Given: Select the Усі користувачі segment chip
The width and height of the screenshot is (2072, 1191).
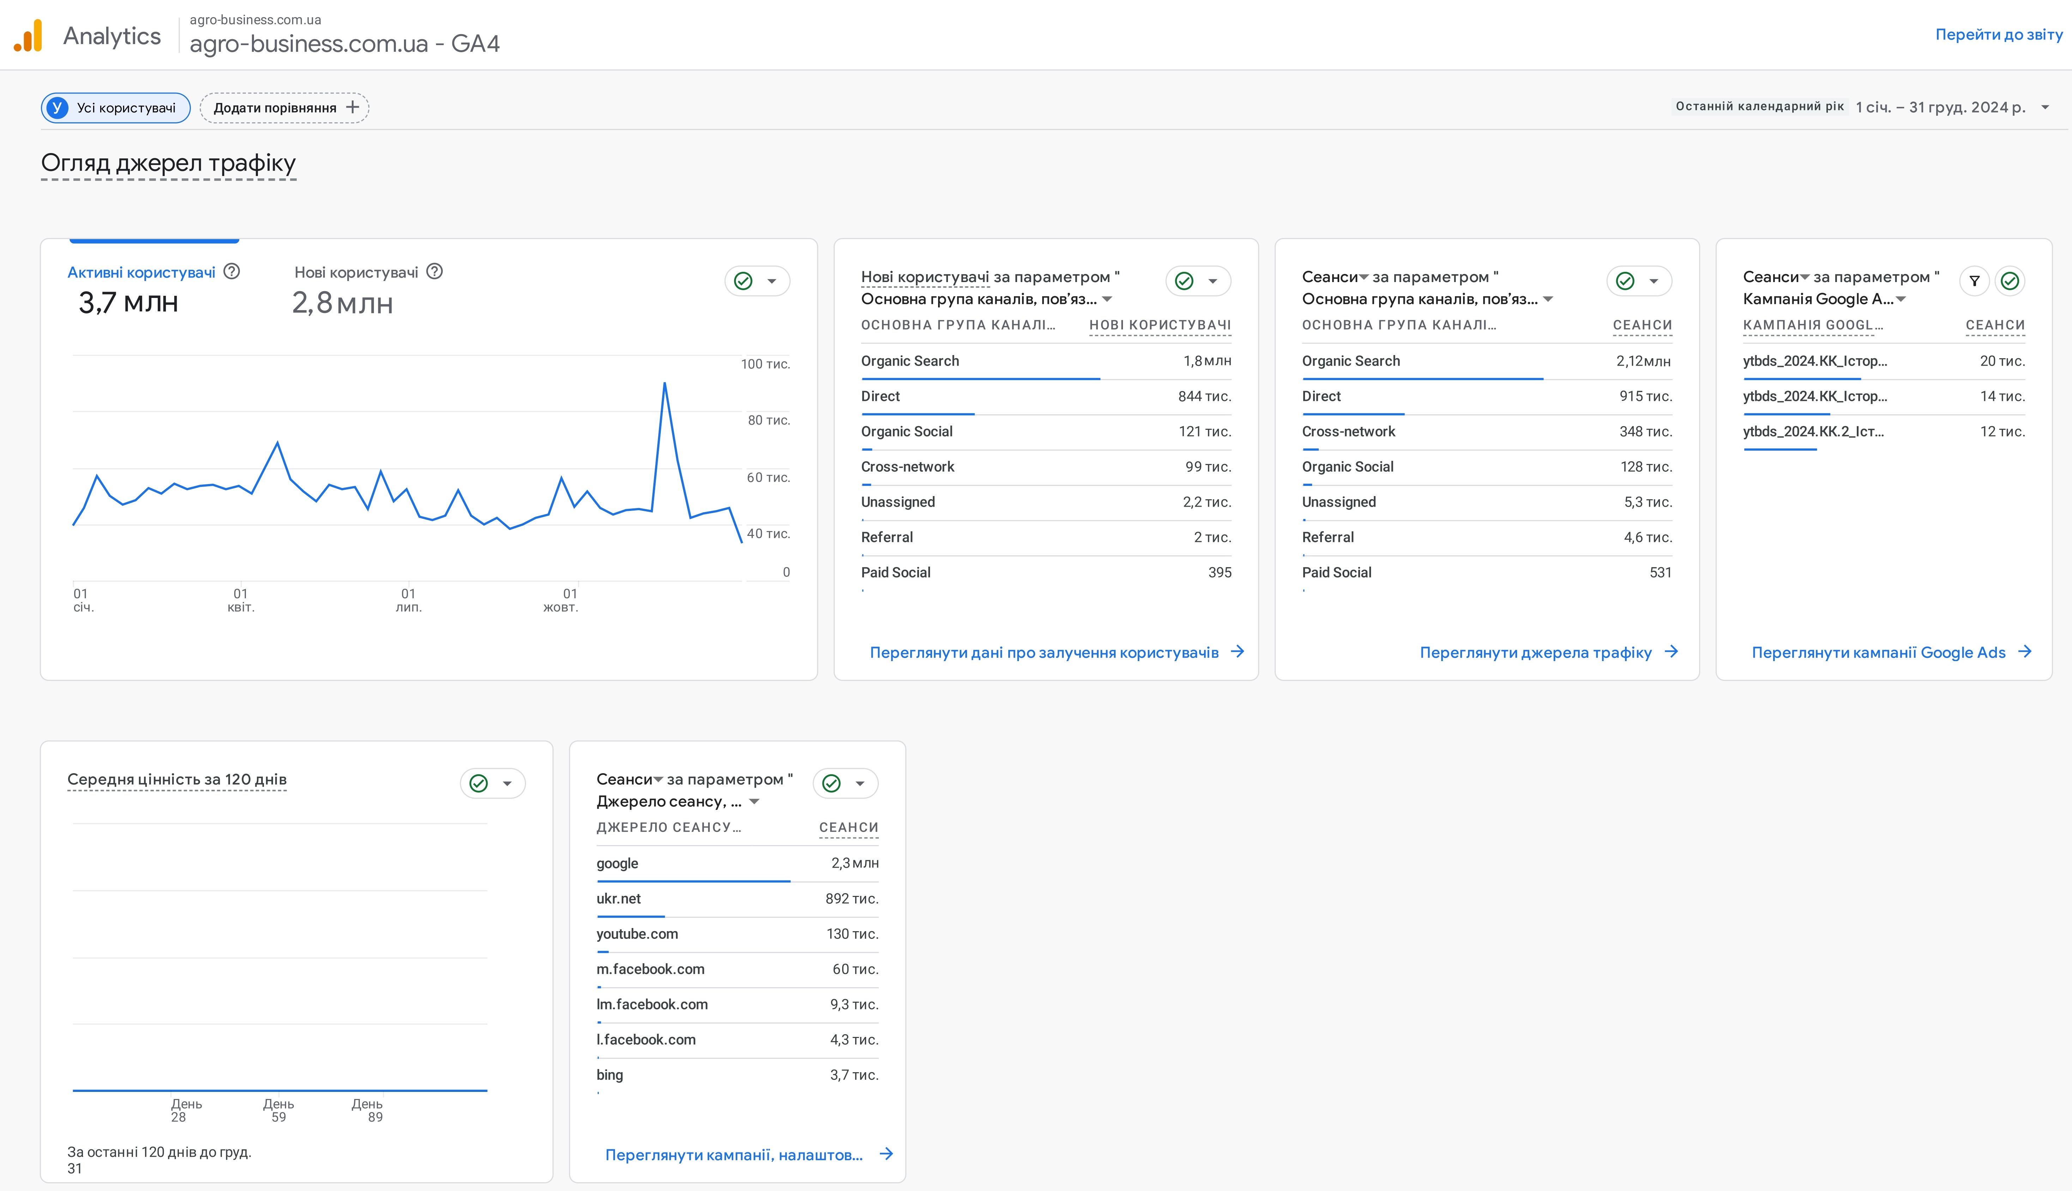Looking at the screenshot, I should pyautogui.click(x=115, y=108).
